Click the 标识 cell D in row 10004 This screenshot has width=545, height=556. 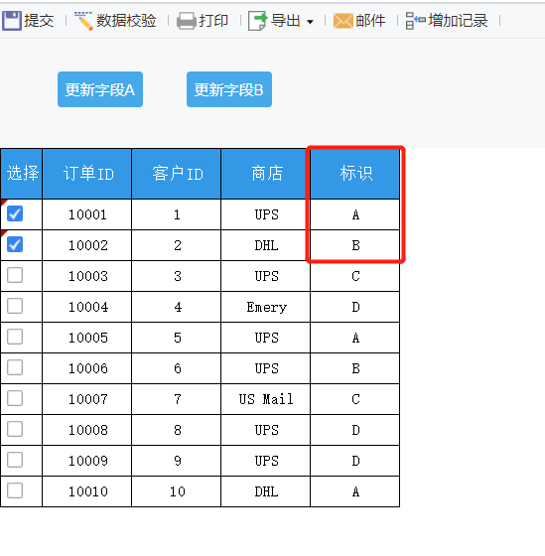[355, 307]
